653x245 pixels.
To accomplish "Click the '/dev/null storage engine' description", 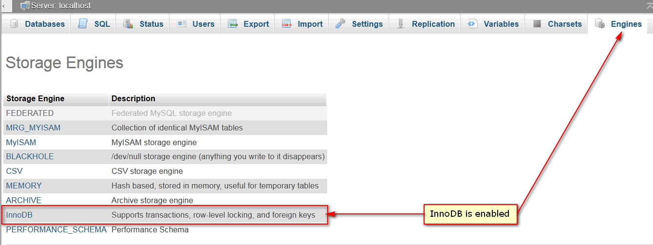I will (x=218, y=156).
